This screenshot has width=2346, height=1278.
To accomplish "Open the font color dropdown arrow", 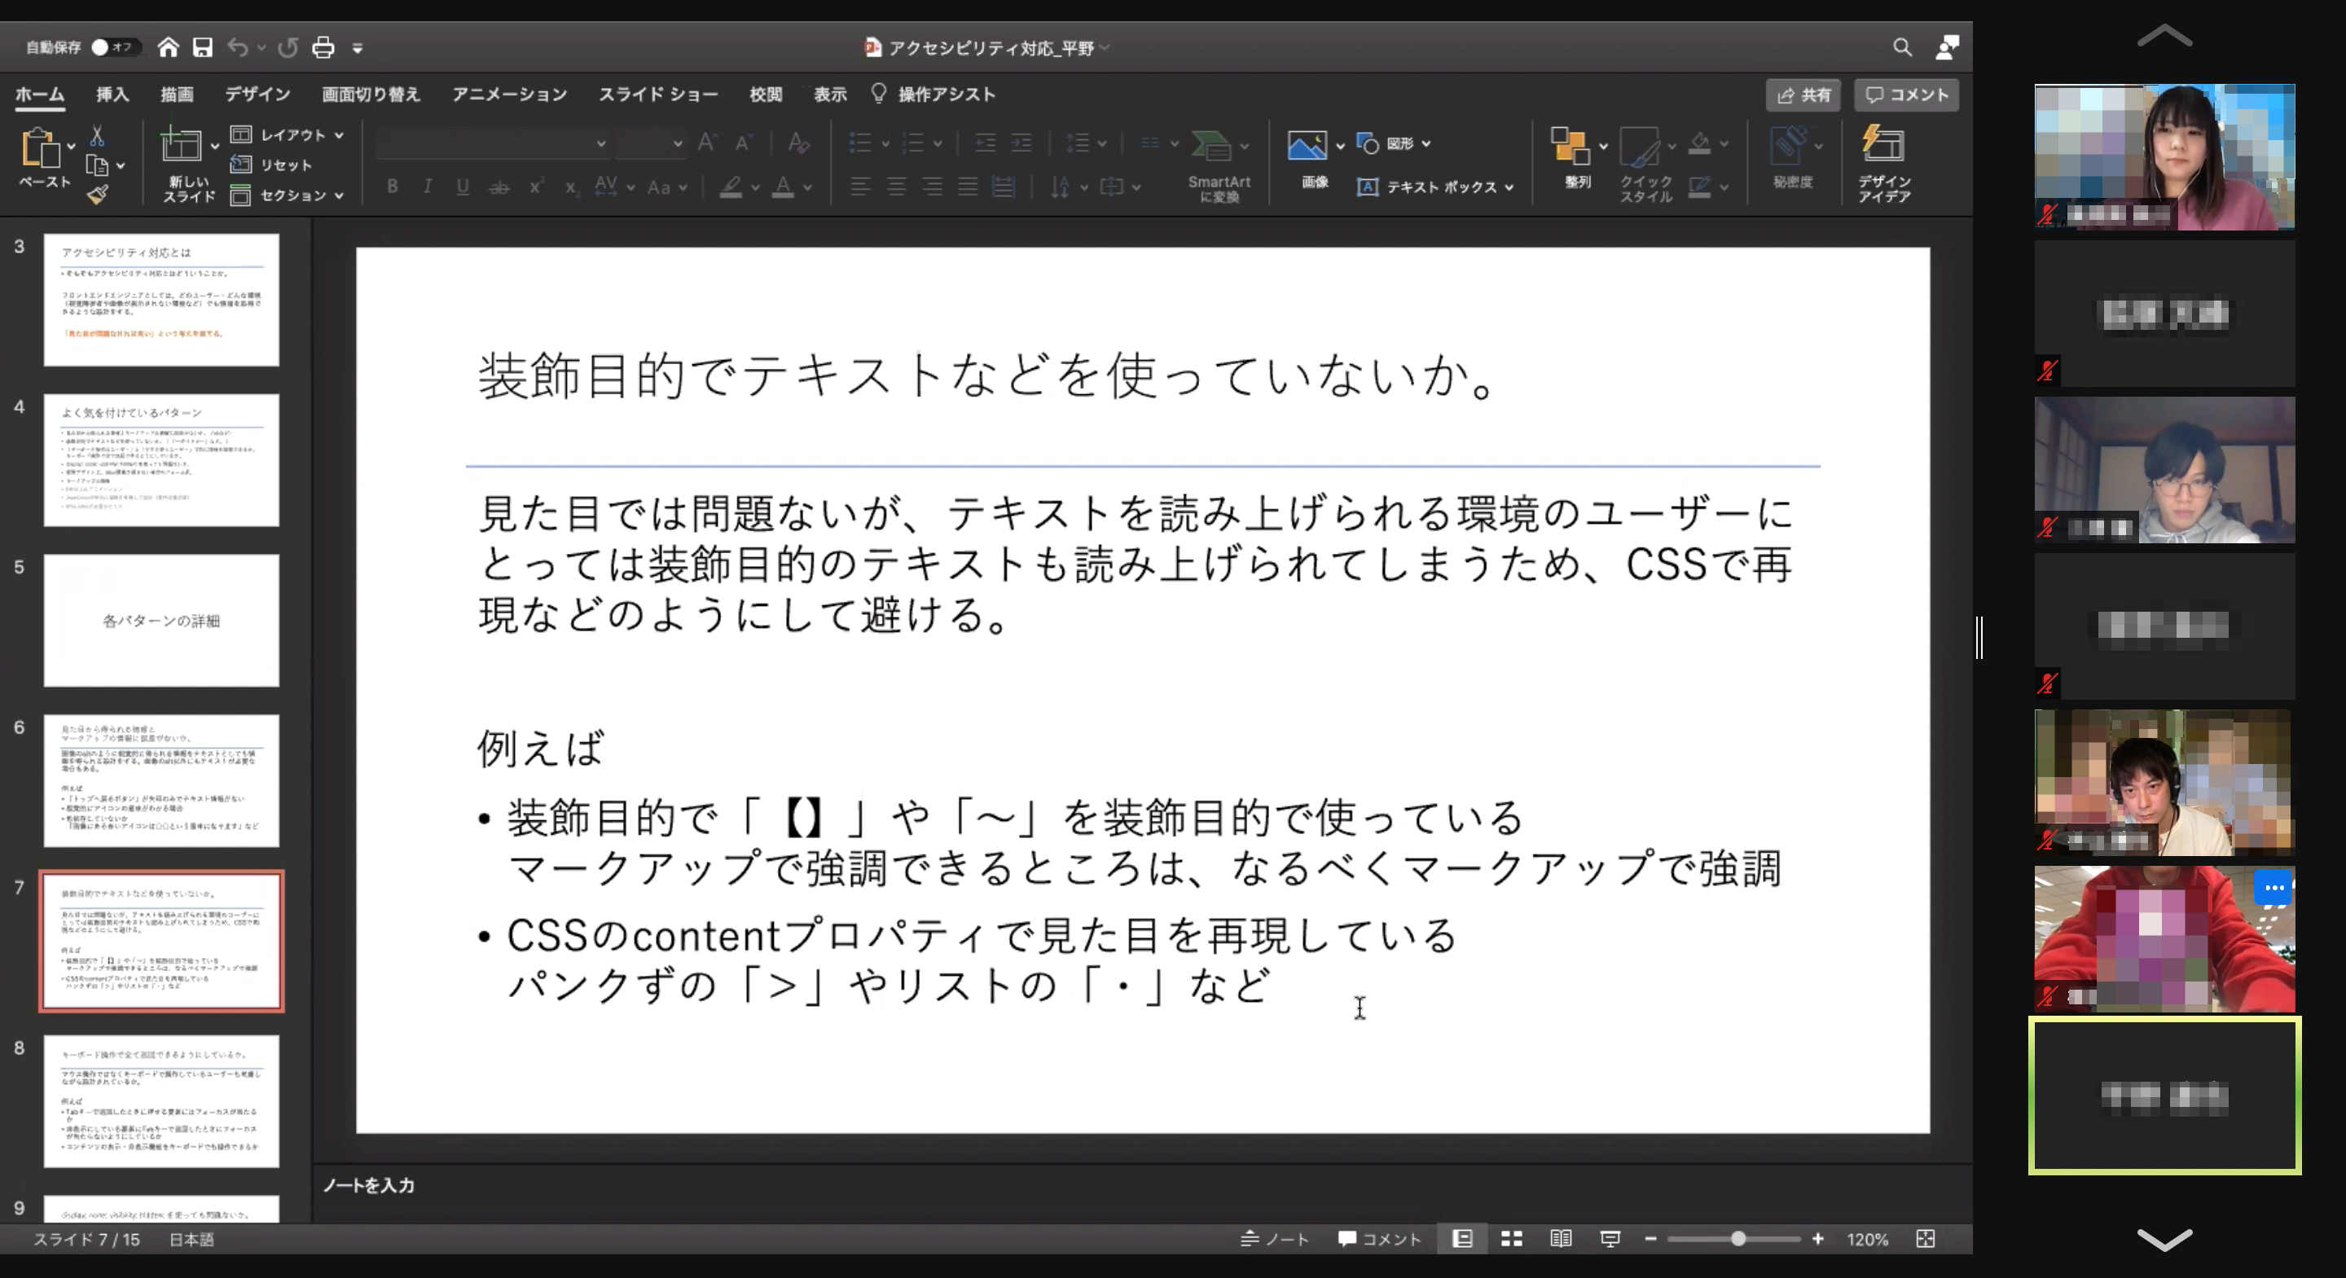I will tap(808, 187).
